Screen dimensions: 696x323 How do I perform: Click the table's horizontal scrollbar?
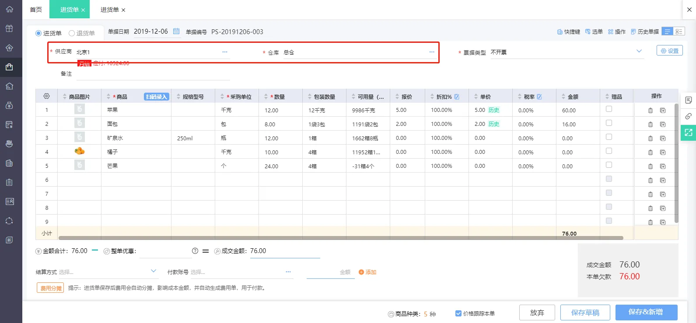coord(341,238)
